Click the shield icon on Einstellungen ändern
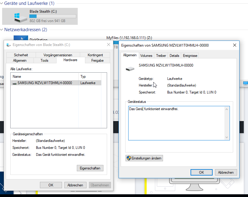 click(x=129, y=158)
